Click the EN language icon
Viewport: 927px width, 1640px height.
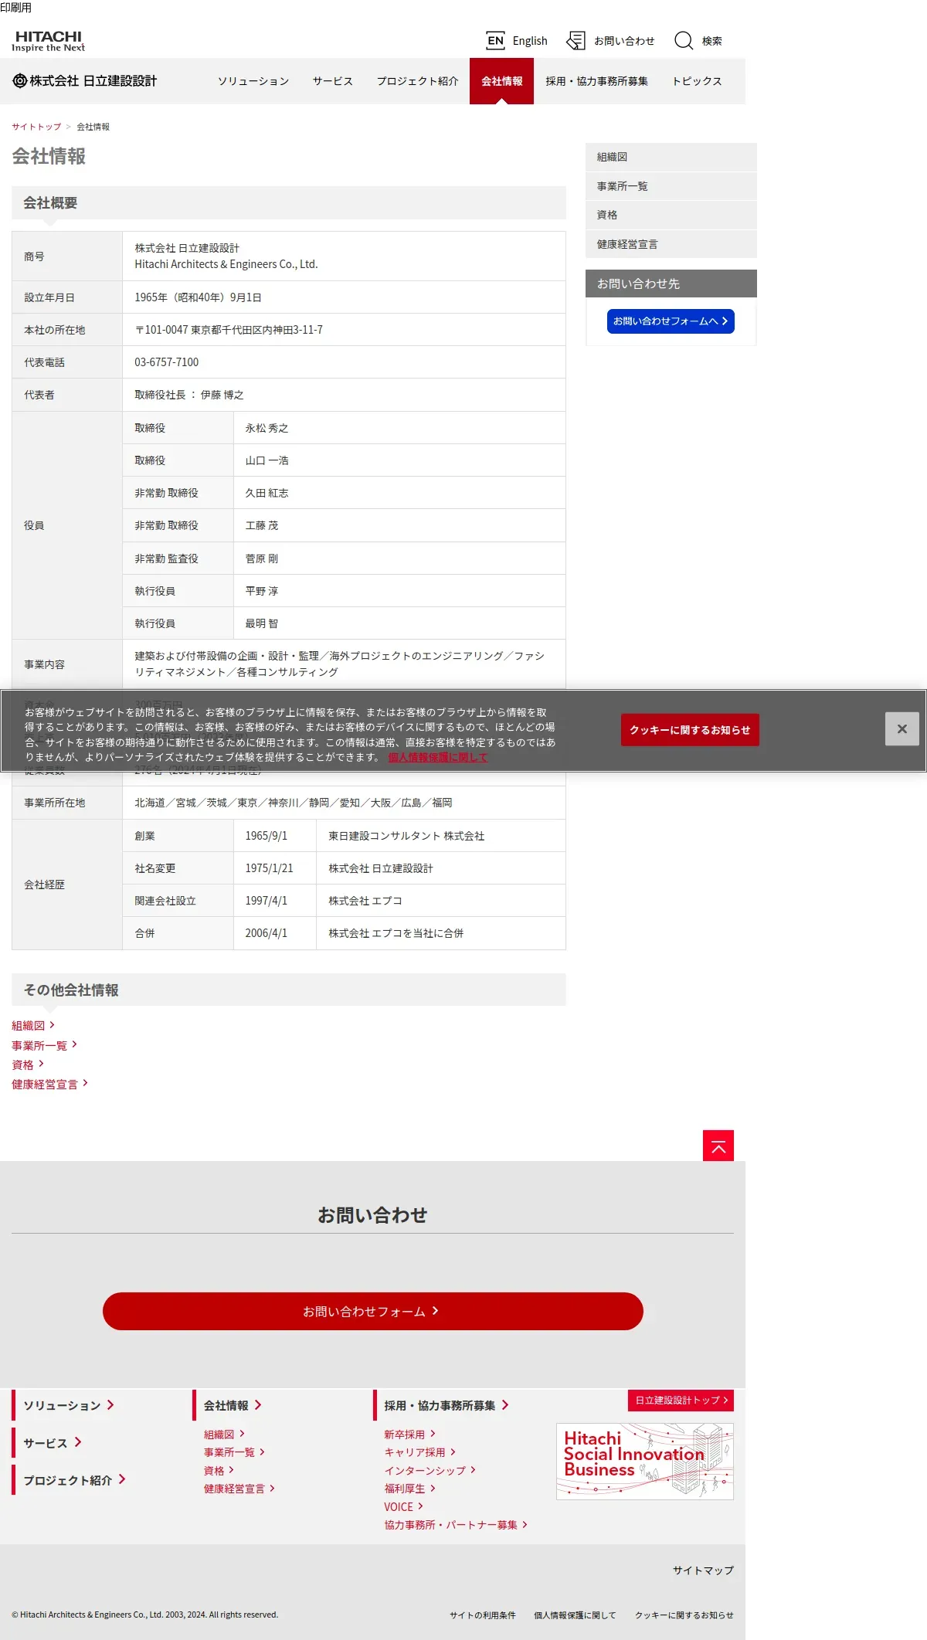point(495,40)
